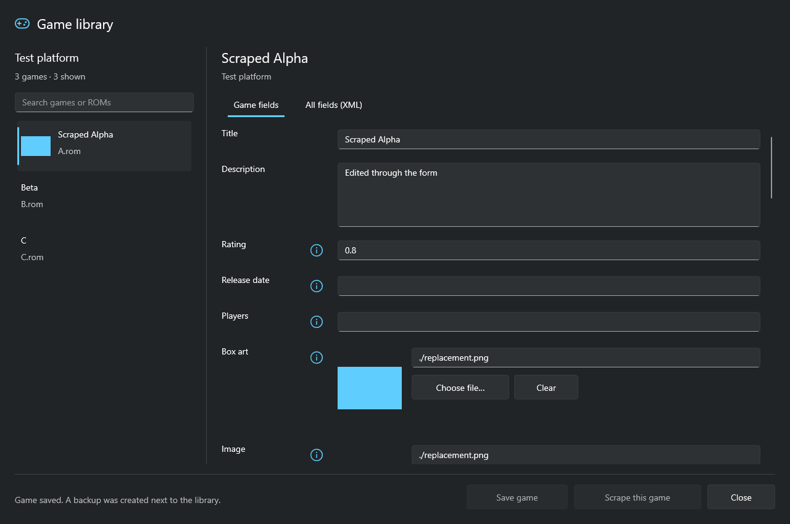Show info for the Players field

point(317,322)
